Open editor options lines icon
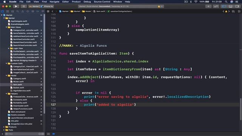 point(234,11)
